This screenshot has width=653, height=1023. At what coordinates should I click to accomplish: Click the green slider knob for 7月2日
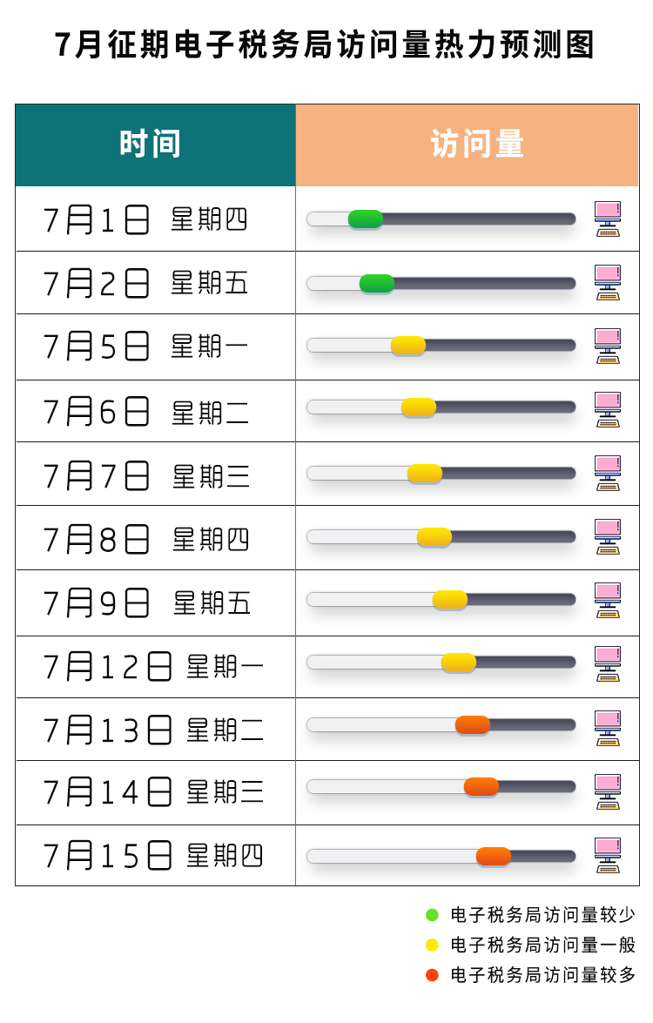click(376, 283)
